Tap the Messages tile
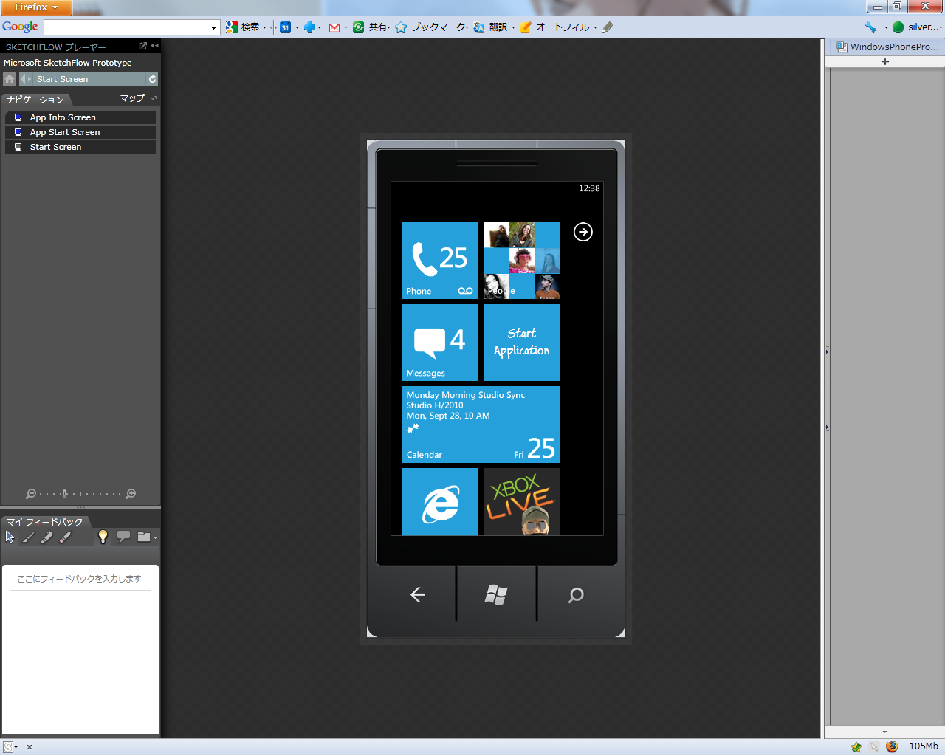The height and width of the screenshot is (756, 945). point(440,343)
